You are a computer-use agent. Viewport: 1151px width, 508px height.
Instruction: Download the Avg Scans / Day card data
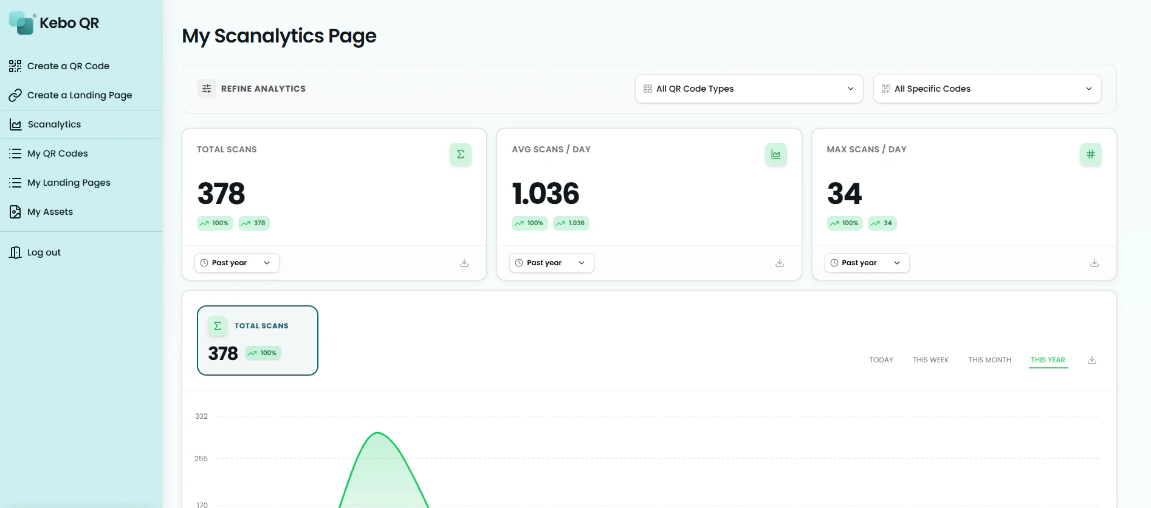tap(780, 263)
